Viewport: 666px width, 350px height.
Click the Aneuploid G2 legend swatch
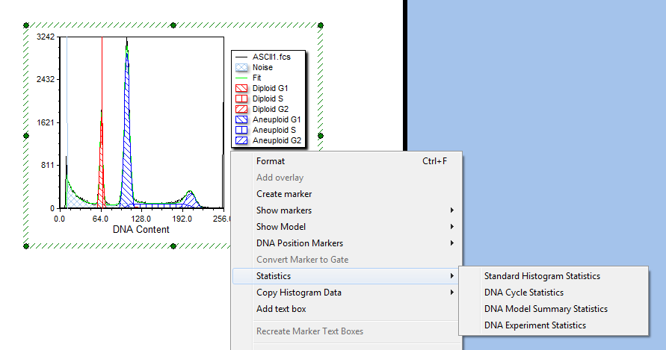(x=241, y=140)
